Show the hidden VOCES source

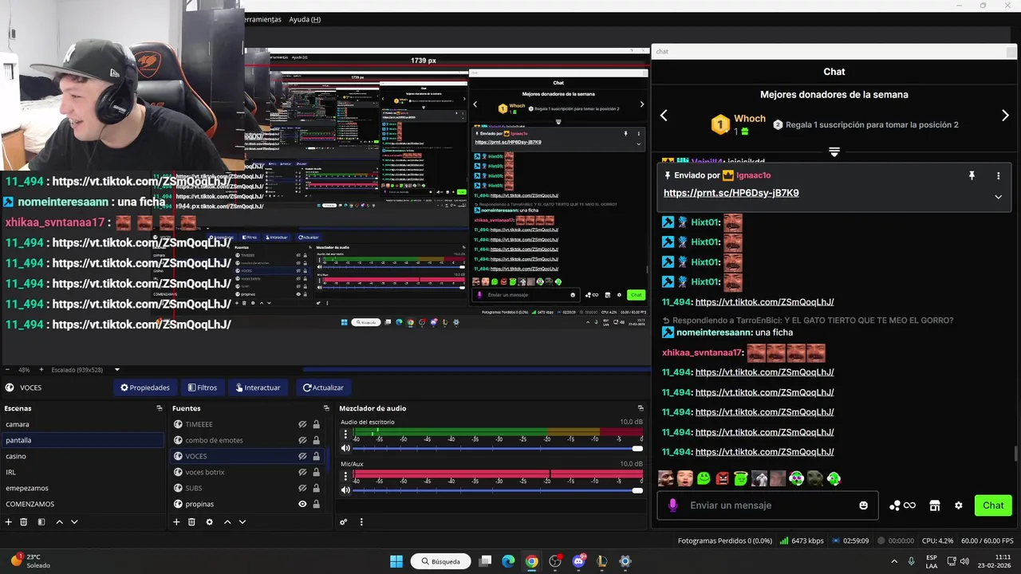pos(302,456)
